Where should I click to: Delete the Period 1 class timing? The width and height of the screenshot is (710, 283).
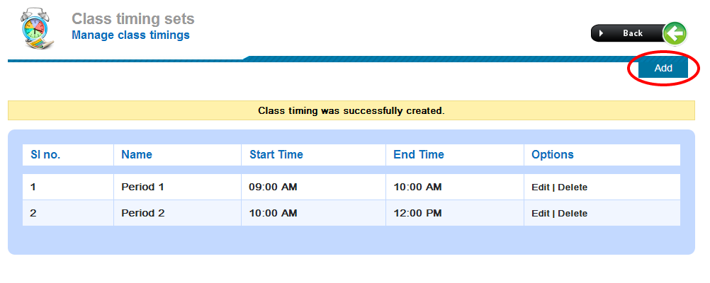coord(573,187)
